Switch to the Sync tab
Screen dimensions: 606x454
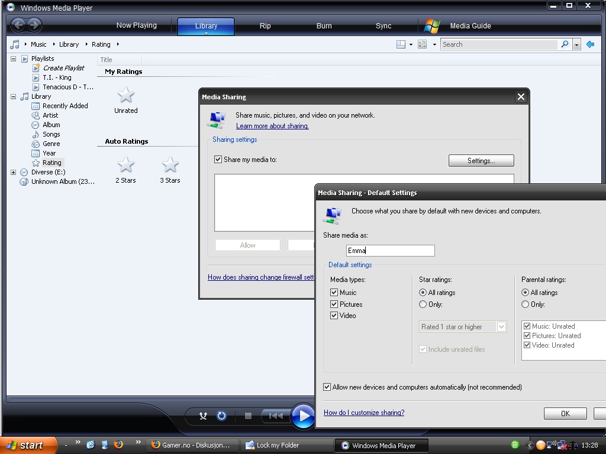coord(383,26)
